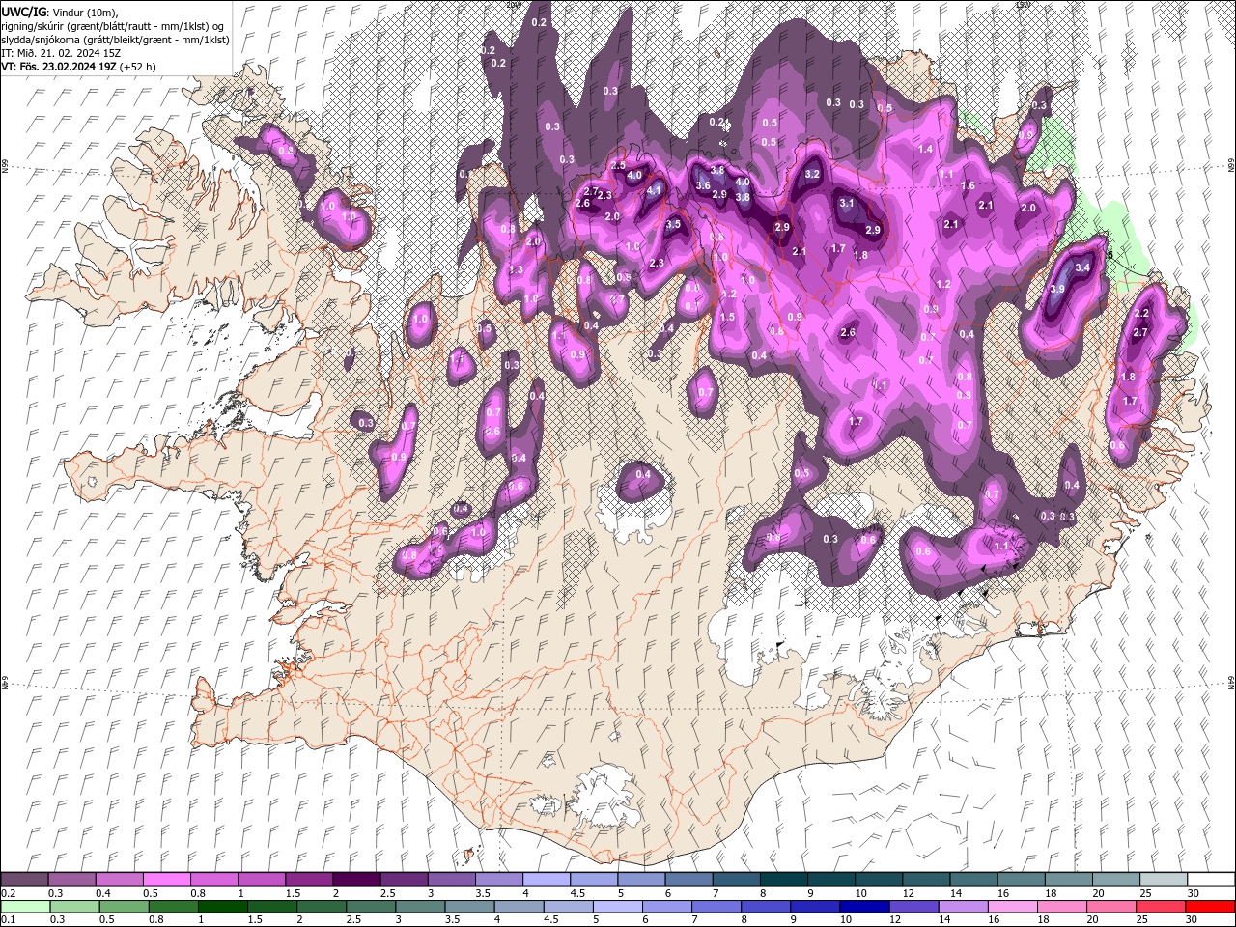Select the pale green 0.1 mm rain swatch
The height and width of the screenshot is (927, 1236).
coord(25,907)
